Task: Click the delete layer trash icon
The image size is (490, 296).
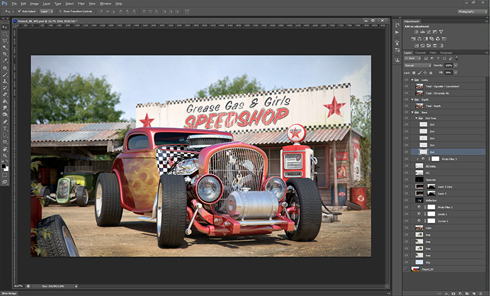Action: click(x=481, y=293)
